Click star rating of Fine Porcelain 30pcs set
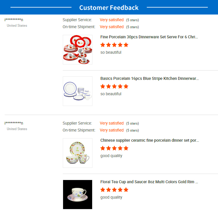The height and width of the screenshot is (214, 218). click(114, 45)
